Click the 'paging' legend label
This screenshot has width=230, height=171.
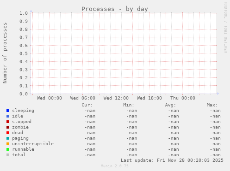20,138
